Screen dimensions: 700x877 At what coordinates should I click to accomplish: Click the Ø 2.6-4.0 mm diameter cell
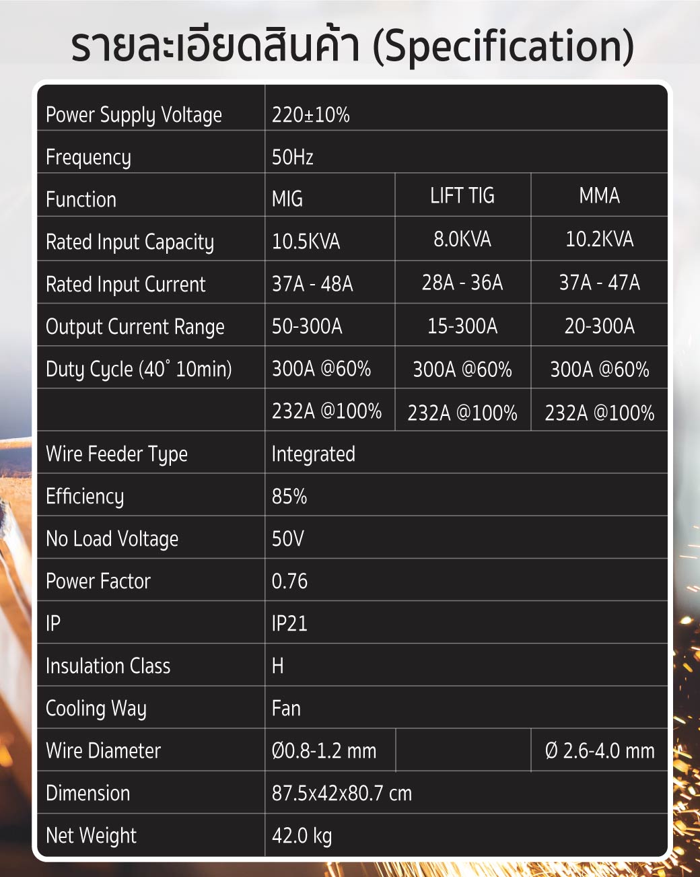tap(599, 751)
